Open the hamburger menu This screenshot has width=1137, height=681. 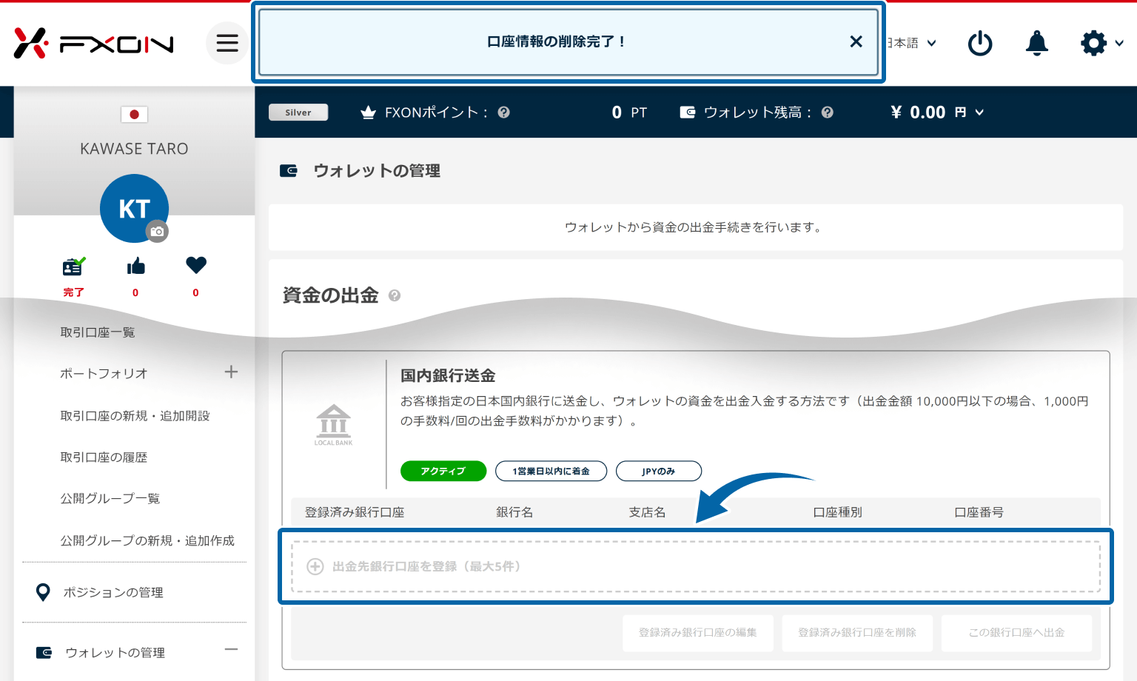click(227, 43)
